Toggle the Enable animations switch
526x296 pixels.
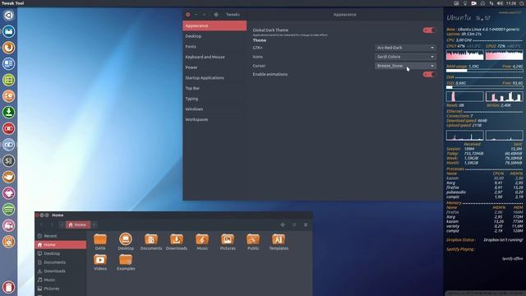pyautogui.click(x=429, y=74)
